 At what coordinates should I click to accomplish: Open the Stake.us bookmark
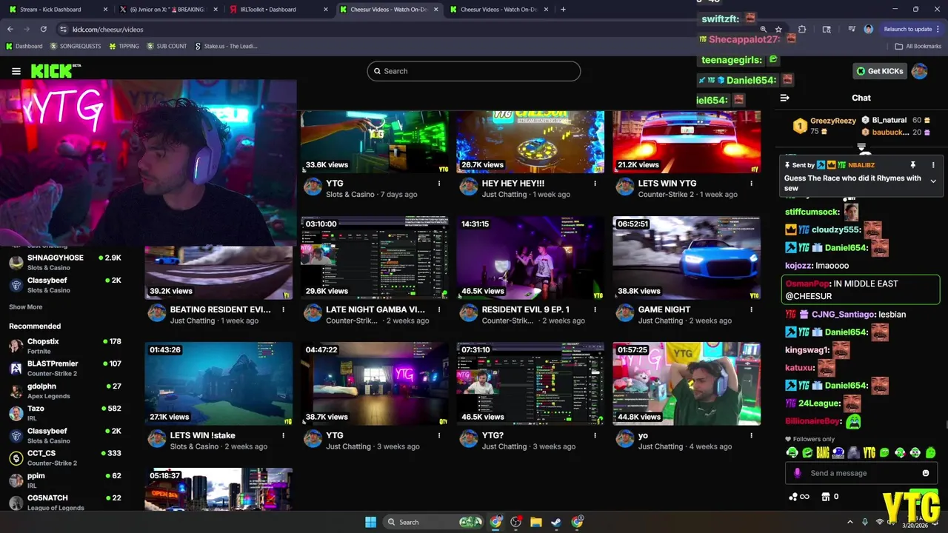pyautogui.click(x=226, y=46)
